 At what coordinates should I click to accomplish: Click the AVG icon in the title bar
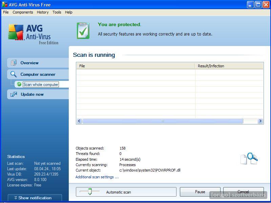[x=4, y=5]
